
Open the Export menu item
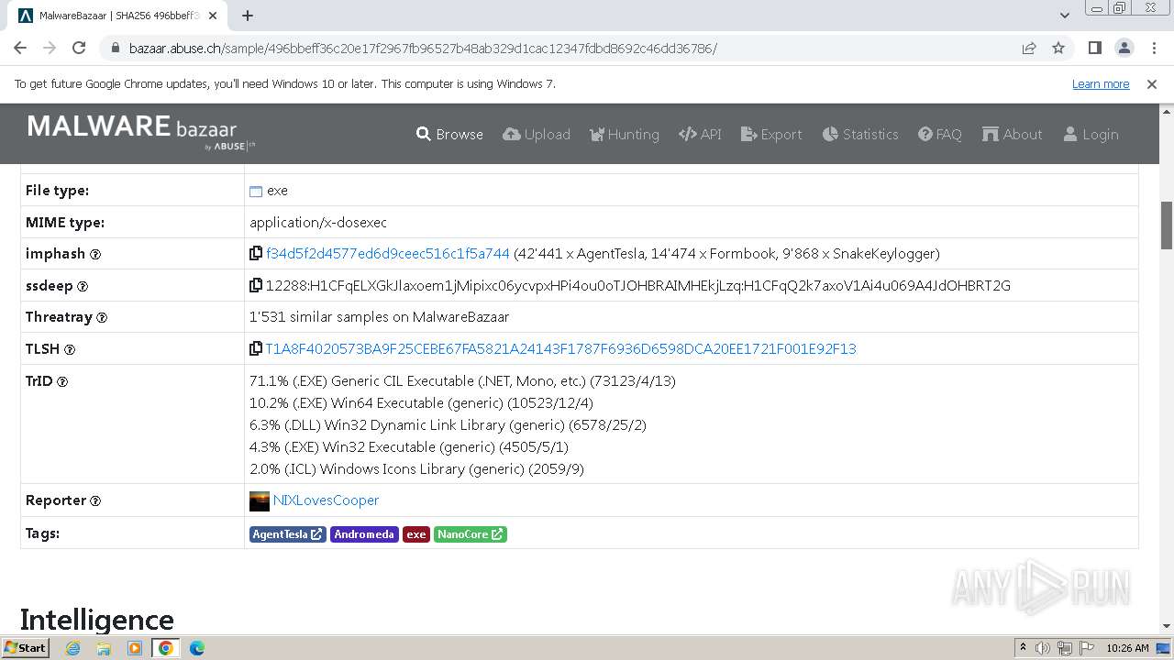[x=771, y=134]
